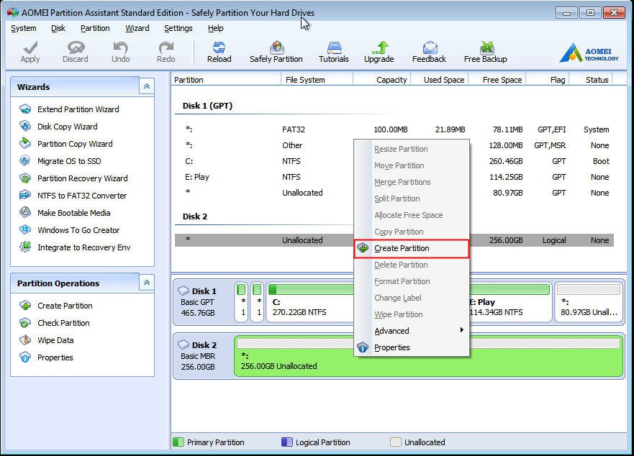Viewport: 634px width, 456px height.
Task: Launch the Disk Copy Wizard
Action: tap(58, 127)
